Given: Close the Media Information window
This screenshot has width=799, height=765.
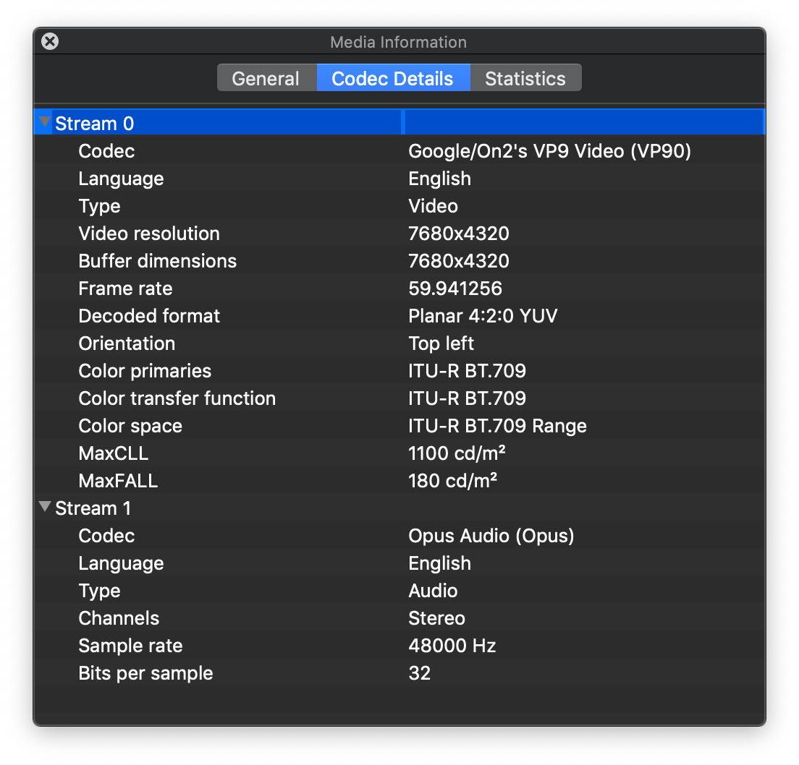Looking at the screenshot, I should coord(50,42).
